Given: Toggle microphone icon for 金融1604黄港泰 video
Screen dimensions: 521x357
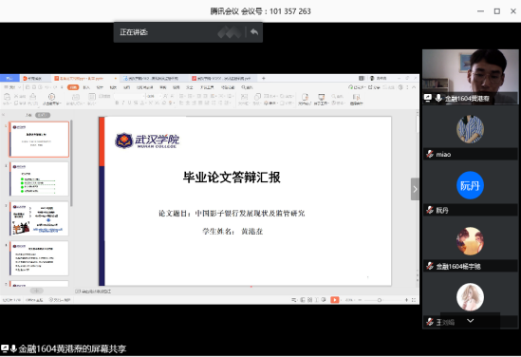Looking at the screenshot, I should (x=438, y=98).
